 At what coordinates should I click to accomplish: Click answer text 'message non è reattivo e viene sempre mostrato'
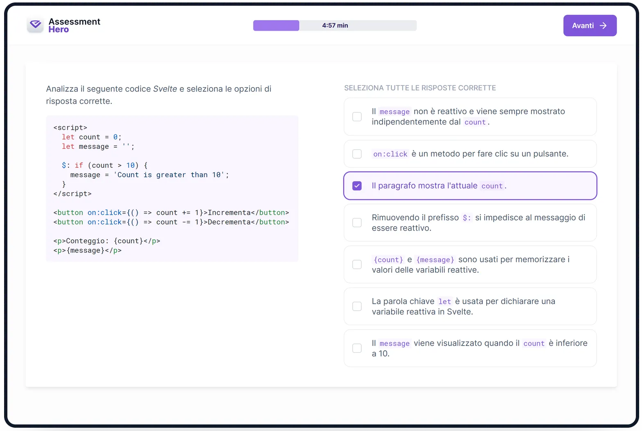click(x=469, y=117)
